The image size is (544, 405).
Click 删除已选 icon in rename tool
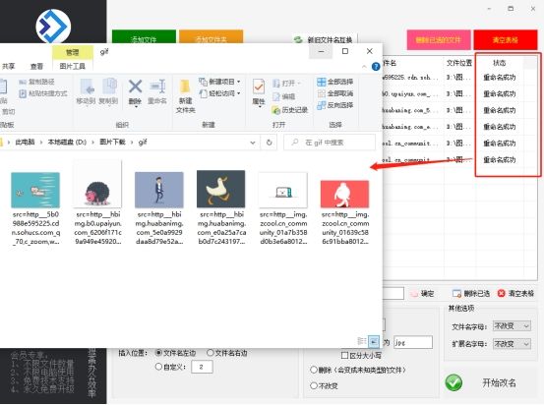(x=456, y=294)
